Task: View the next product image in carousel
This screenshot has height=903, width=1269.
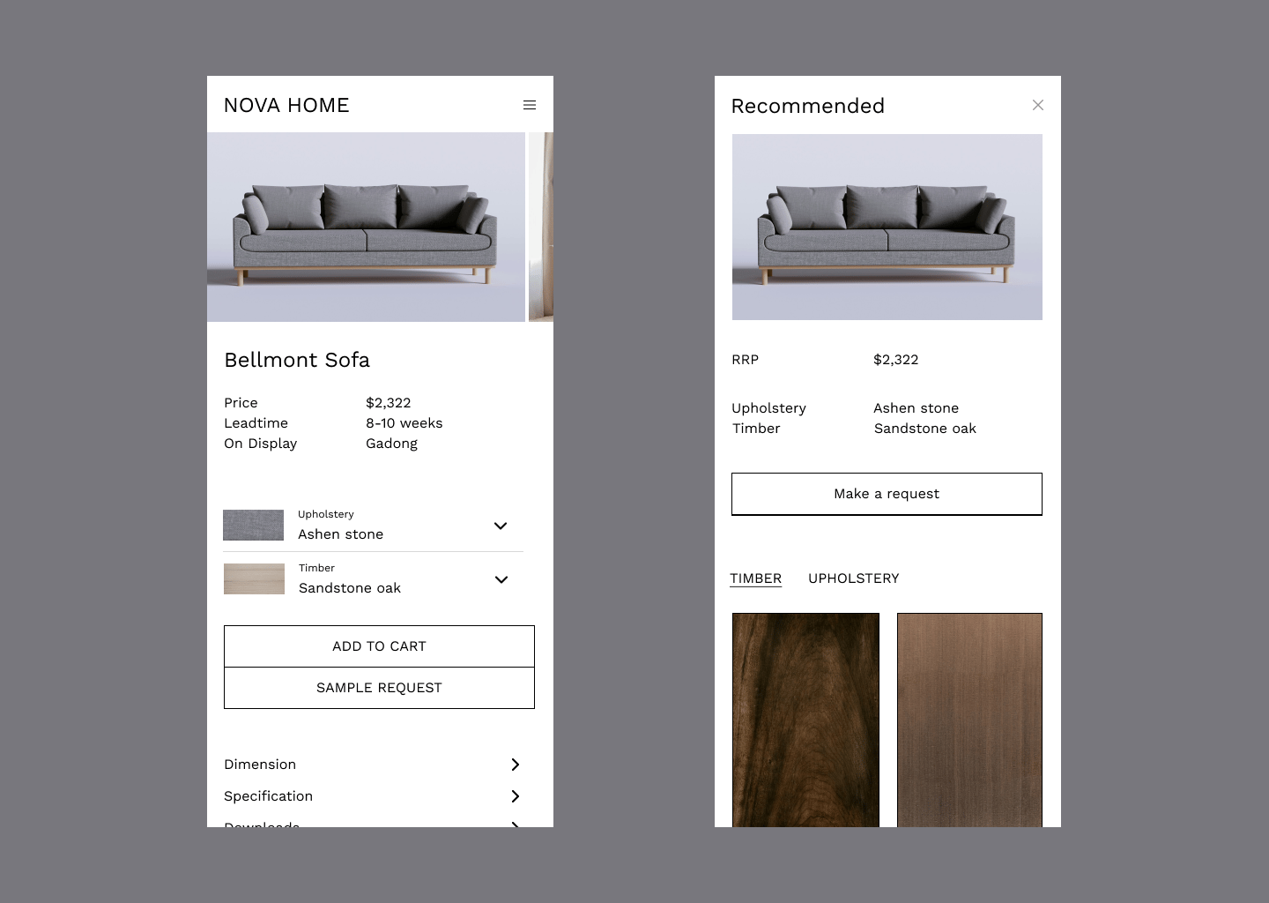Action: pos(541,227)
